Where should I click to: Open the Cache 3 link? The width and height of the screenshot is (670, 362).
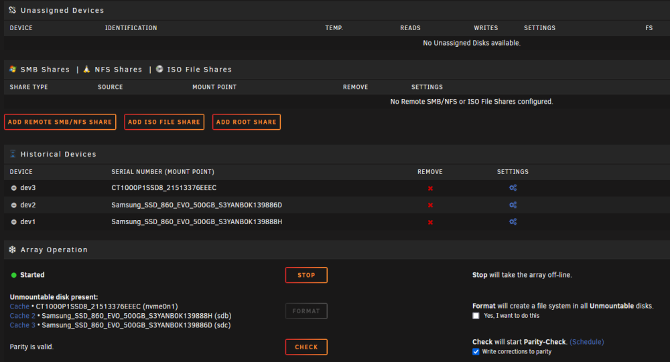23,325
